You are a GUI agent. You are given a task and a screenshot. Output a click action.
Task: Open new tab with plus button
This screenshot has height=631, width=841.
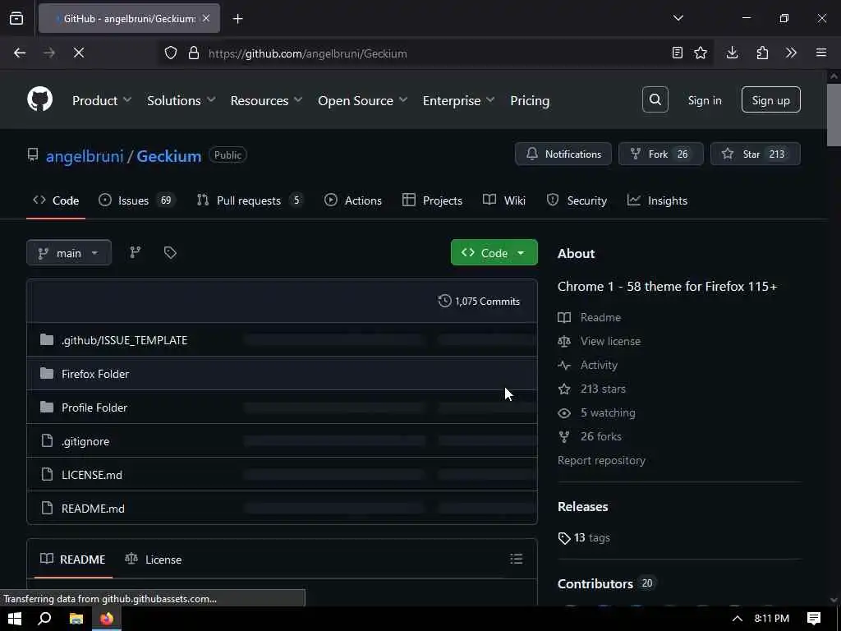click(237, 19)
